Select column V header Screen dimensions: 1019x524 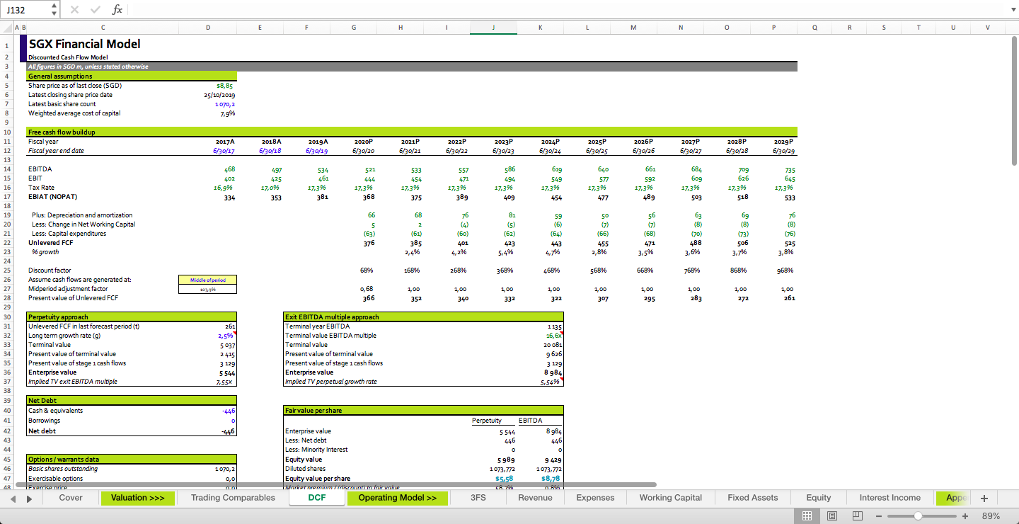coord(987,28)
